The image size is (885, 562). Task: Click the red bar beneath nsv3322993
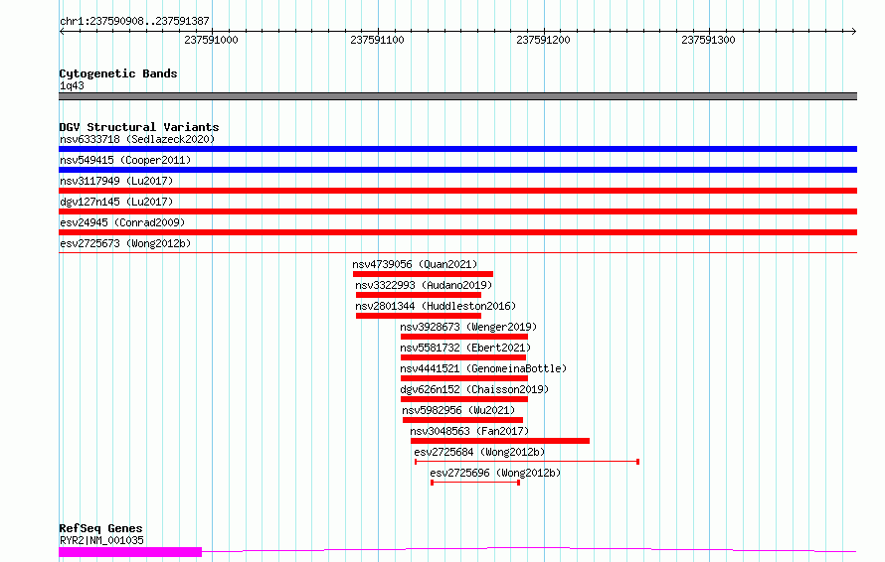coord(419,295)
